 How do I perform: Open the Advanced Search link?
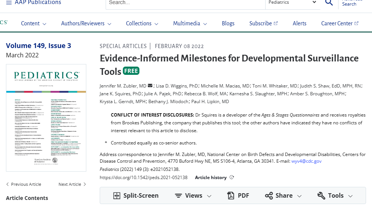(x=352, y=3)
